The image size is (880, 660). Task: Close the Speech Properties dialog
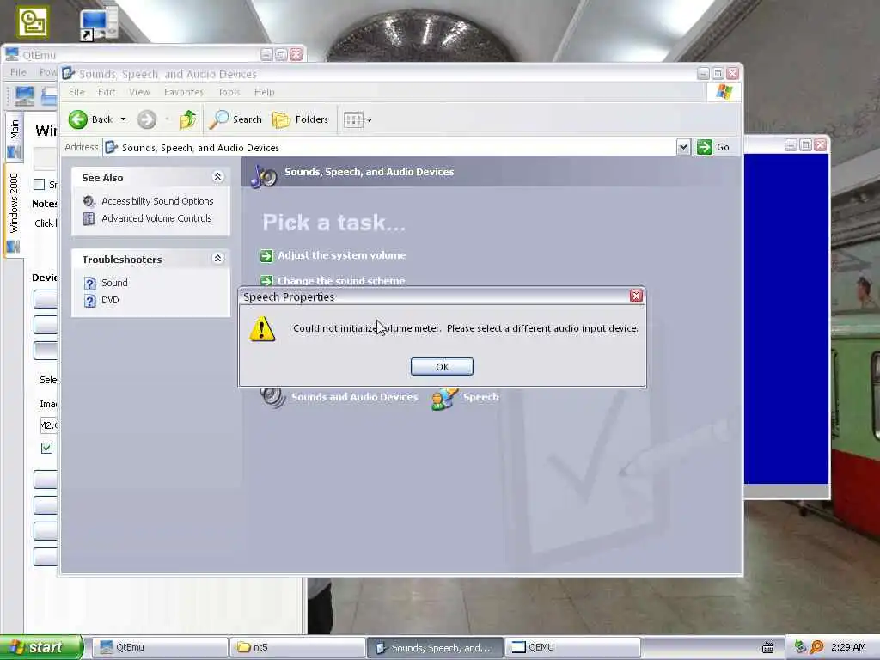click(636, 296)
